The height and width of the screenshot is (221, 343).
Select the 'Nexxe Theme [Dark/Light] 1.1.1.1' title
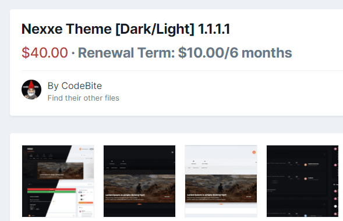(x=126, y=29)
